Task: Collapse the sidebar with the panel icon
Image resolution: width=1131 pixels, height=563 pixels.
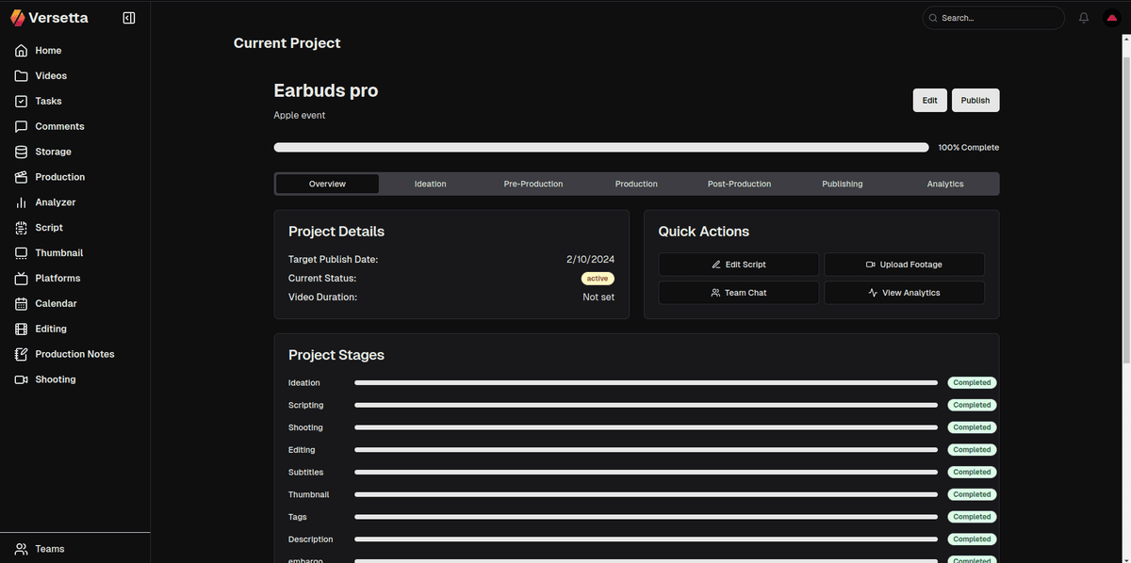Action: 129,18
